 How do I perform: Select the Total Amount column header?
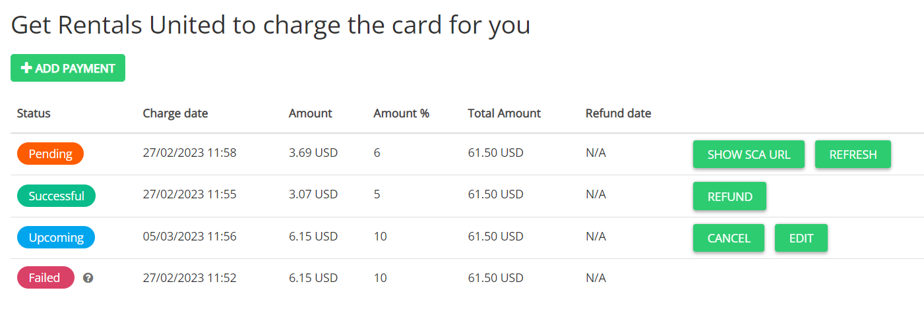coord(504,113)
